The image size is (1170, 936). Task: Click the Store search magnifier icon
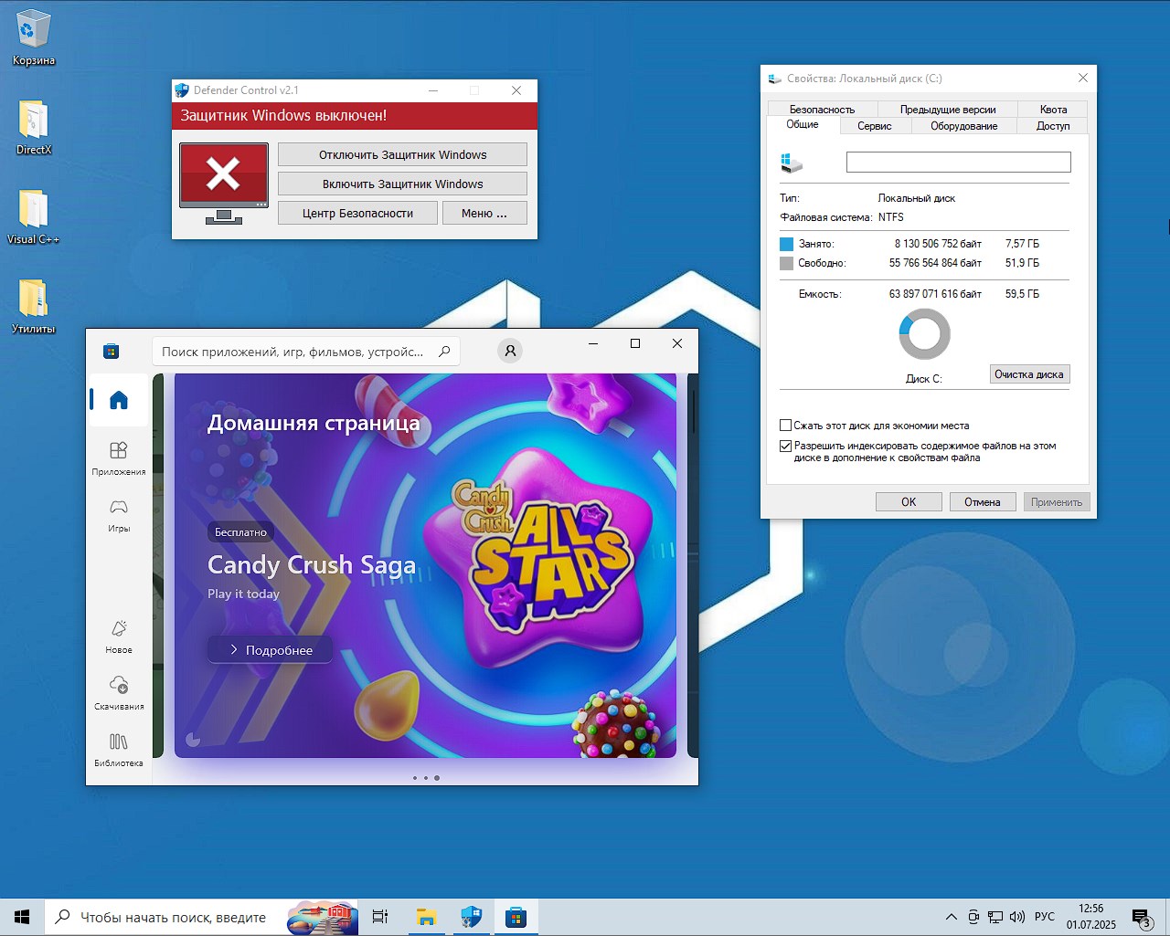[444, 352]
